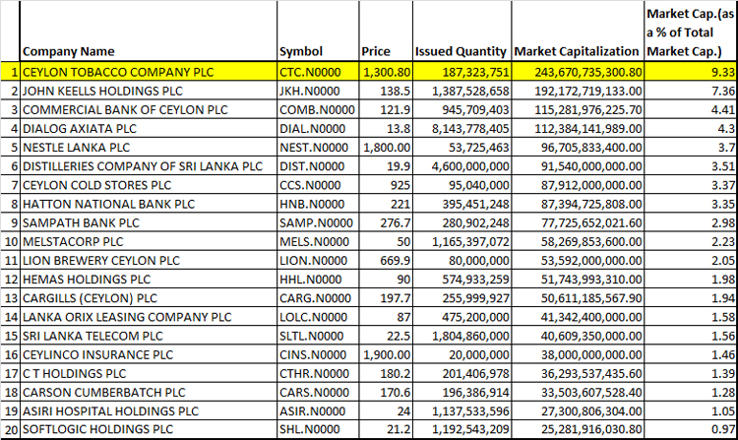The height and width of the screenshot is (440, 738).
Task: Select LION BREWERY CEYLON PLC cell
Action: pos(149,260)
